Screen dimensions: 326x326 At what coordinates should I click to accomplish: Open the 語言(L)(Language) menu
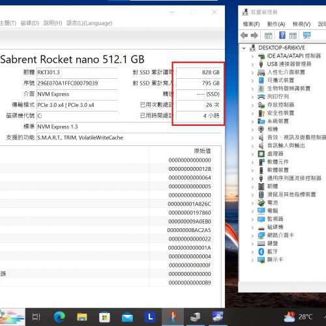[89, 23]
